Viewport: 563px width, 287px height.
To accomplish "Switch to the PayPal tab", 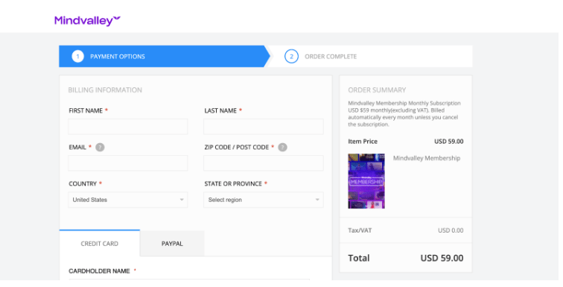I will (x=172, y=244).
